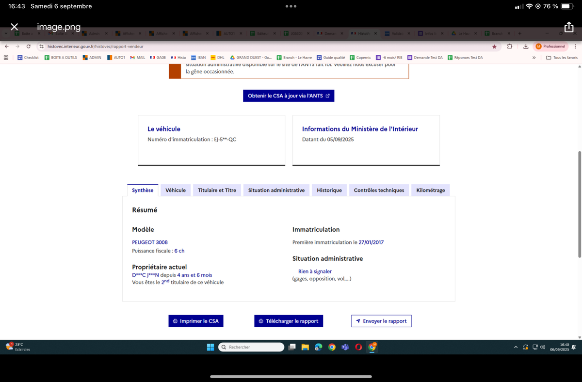The width and height of the screenshot is (582, 382).
Task: Open the -6 mois/ RIB bookmark
Action: point(389,57)
